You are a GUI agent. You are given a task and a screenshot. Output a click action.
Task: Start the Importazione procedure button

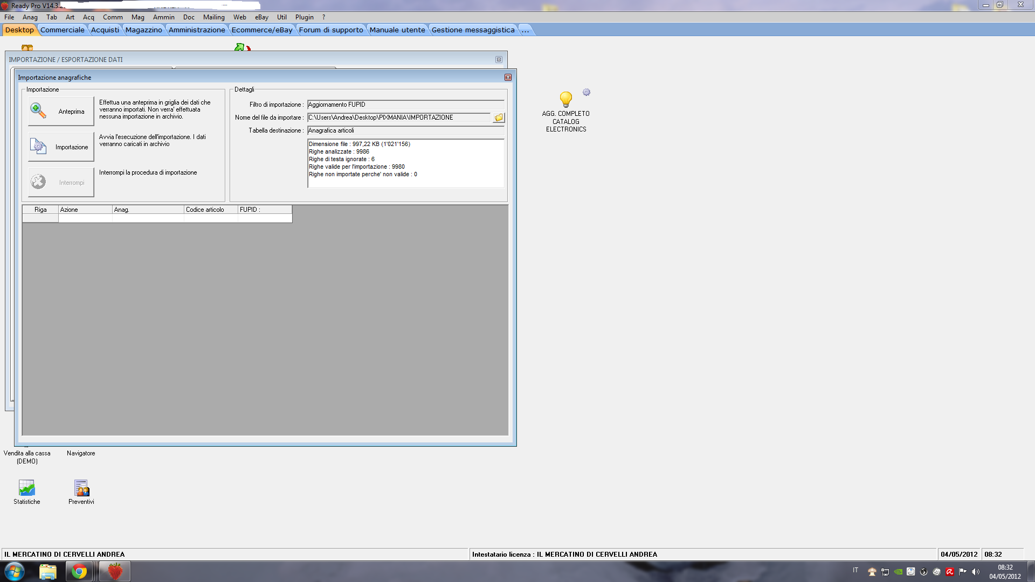click(61, 147)
